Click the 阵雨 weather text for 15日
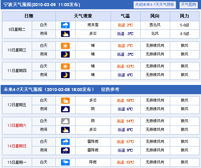 93,162
